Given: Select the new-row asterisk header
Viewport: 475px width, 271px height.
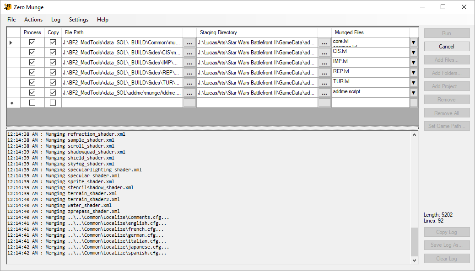Looking at the screenshot, I should (13, 103).
